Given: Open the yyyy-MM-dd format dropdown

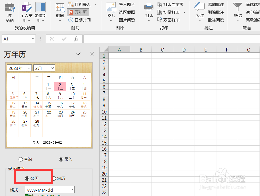Looking at the screenshot, I should click(x=50, y=190).
